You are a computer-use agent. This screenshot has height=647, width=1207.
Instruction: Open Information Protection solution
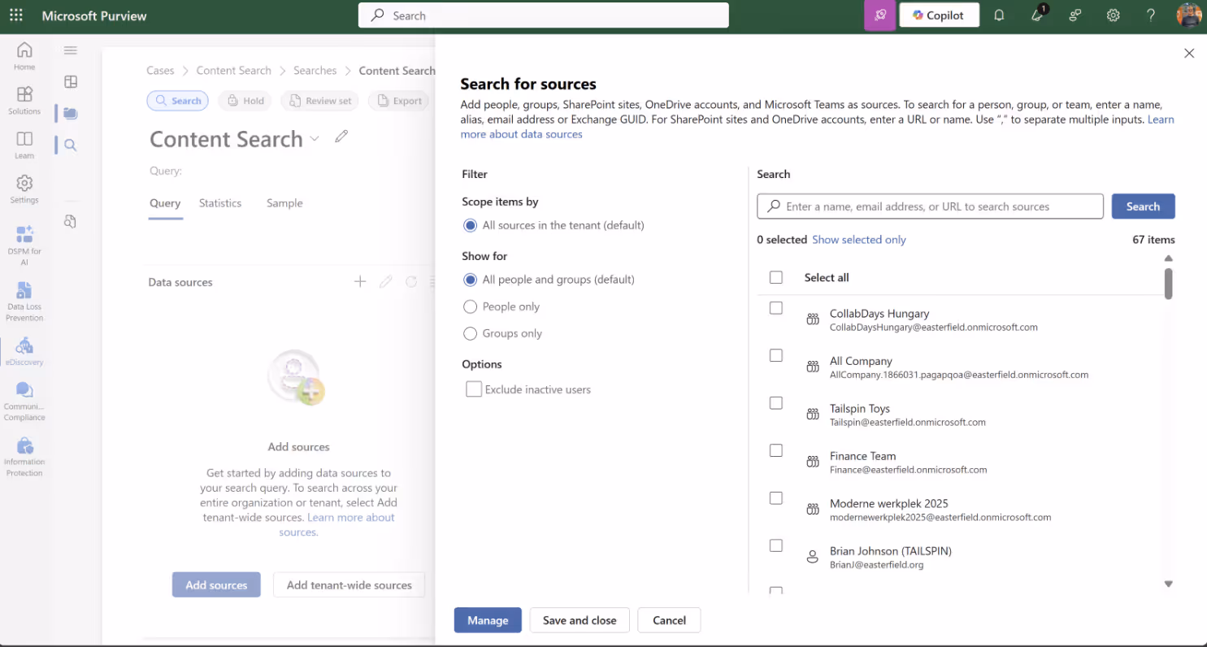[x=24, y=457]
